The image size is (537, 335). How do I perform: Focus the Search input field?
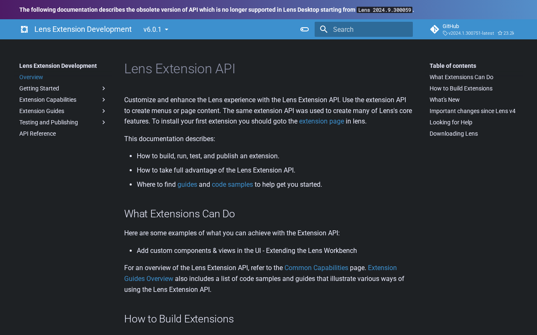(x=369, y=29)
